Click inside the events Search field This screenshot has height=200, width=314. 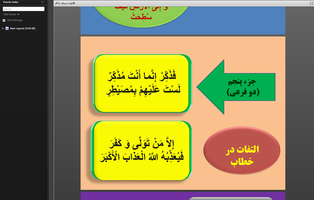(24, 9)
